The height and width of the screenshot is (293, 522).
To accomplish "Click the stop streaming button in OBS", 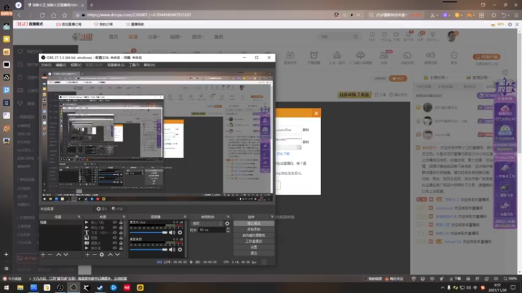I will point(254,223).
